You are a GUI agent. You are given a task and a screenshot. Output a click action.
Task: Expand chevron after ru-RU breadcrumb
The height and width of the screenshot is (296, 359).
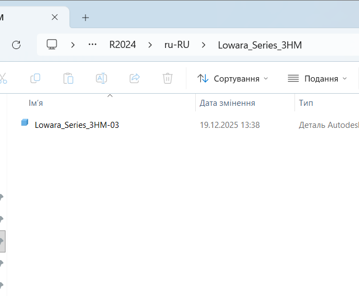pyautogui.click(x=203, y=45)
